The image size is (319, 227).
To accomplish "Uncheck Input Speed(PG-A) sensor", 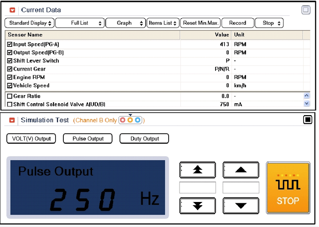I will [x=10, y=44].
